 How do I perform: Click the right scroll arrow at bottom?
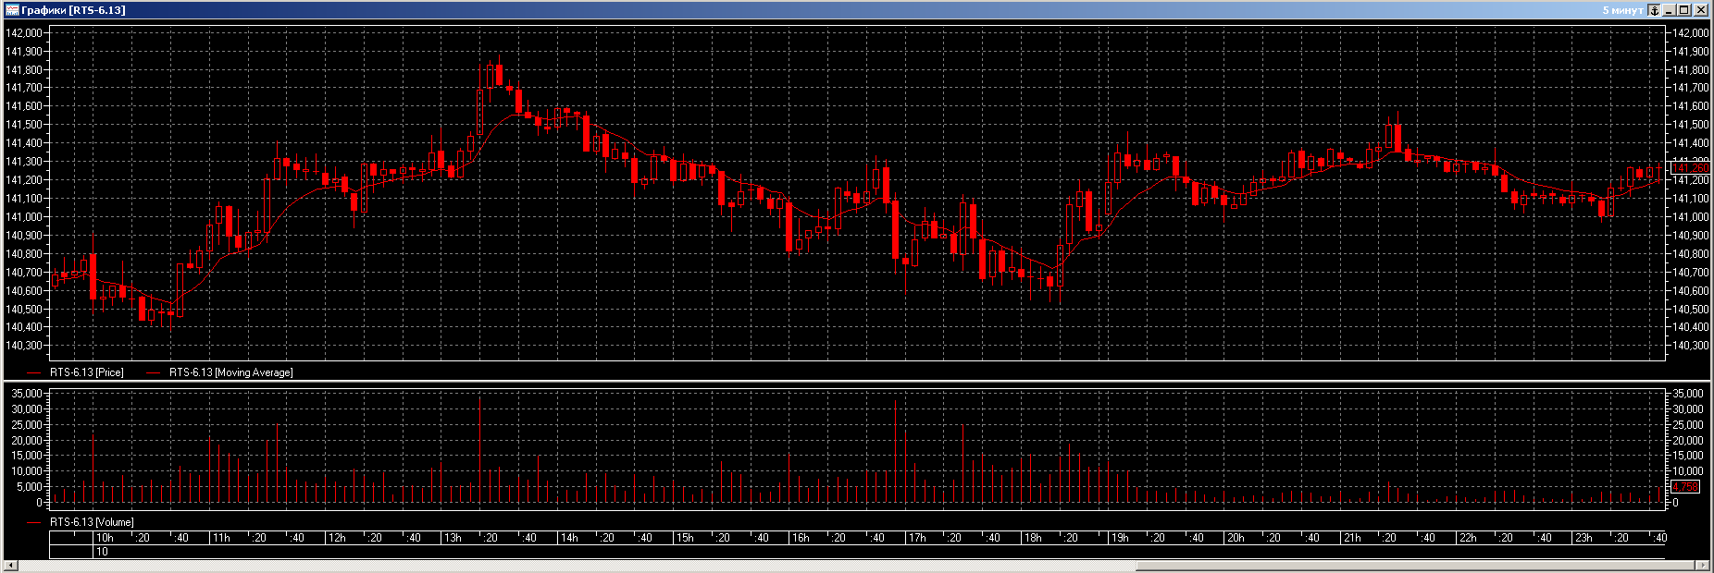[1702, 565]
